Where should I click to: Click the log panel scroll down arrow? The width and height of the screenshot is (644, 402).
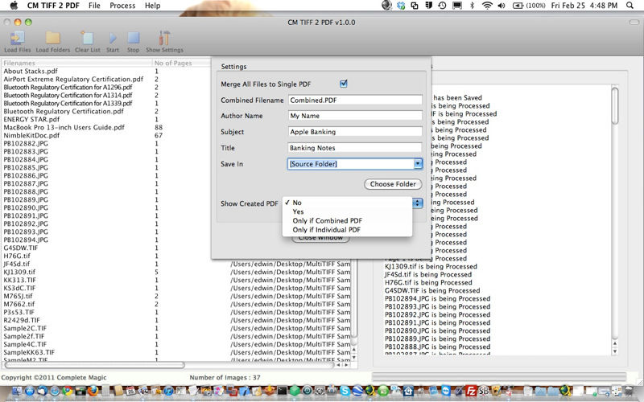pos(615,351)
